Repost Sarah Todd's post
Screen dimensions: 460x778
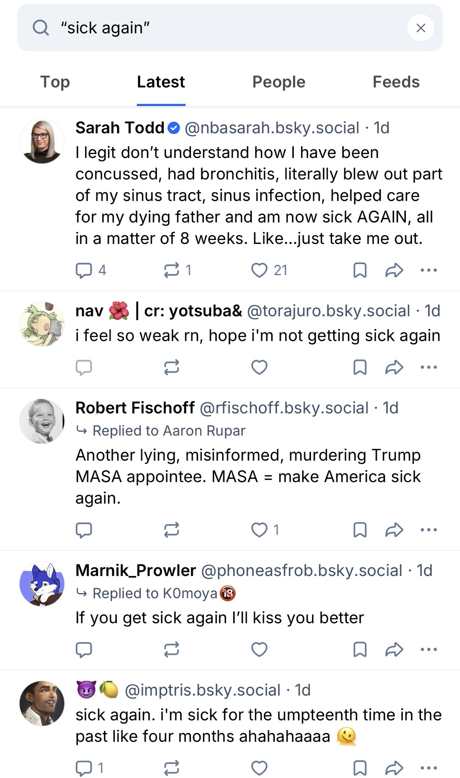[172, 270]
